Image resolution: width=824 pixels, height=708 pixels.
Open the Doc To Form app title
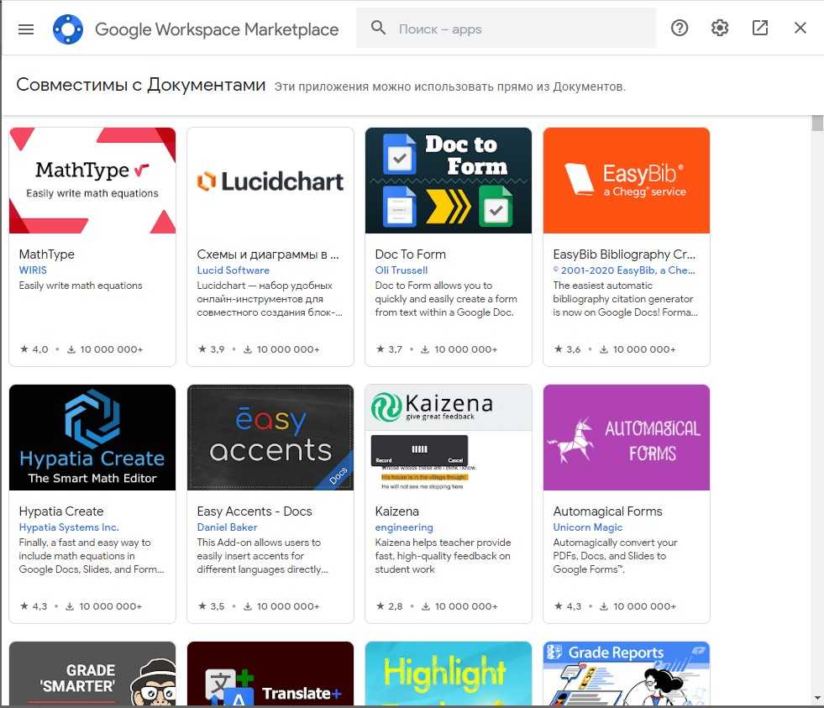(411, 254)
